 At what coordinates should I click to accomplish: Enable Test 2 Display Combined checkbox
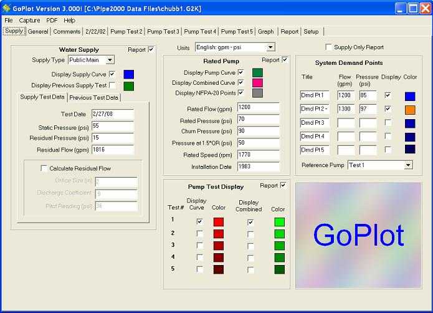[x=250, y=234]
